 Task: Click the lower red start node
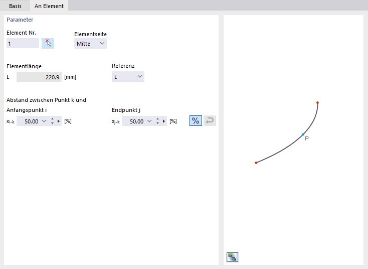point(256,163)
